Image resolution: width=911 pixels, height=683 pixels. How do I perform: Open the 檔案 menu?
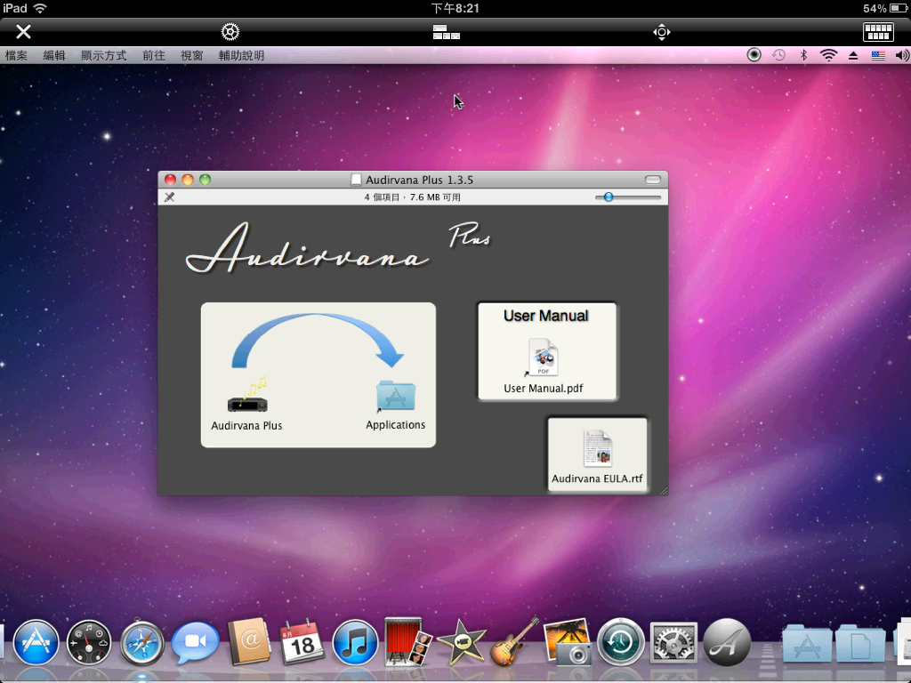16,56
